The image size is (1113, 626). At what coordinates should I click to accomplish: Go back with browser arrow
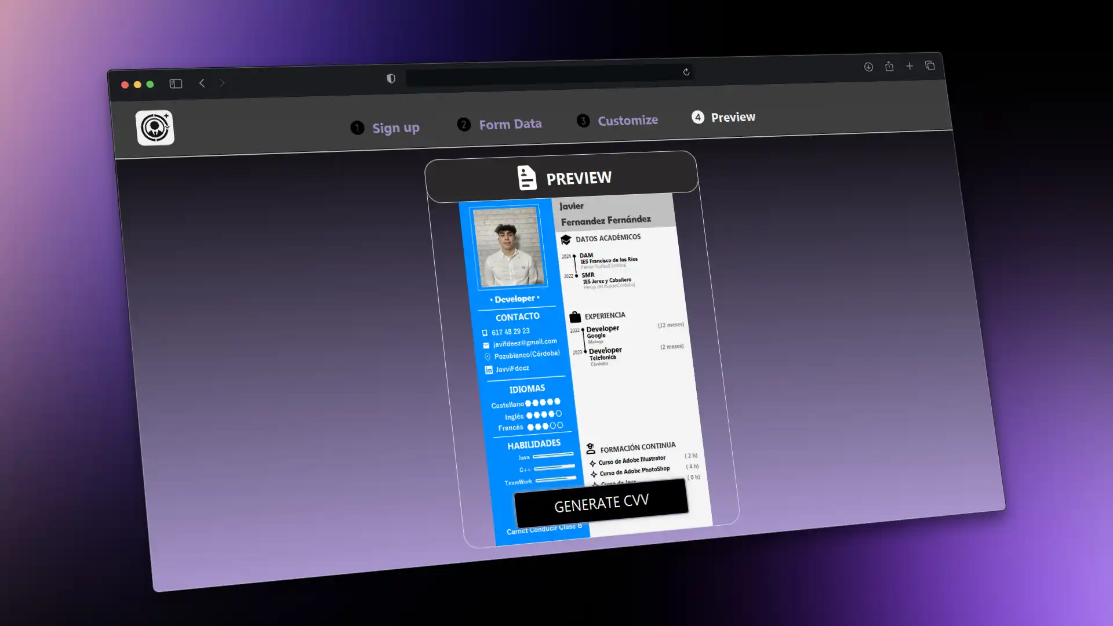pos(202,83)
